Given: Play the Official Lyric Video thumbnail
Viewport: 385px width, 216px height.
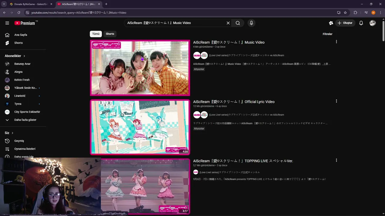Looking at the screenshot, I should click(140, 127).
